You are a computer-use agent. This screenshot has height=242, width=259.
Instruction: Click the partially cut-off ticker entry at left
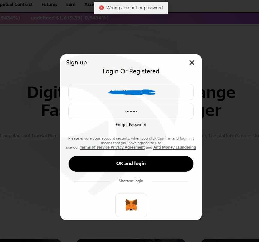pos(10,18)
